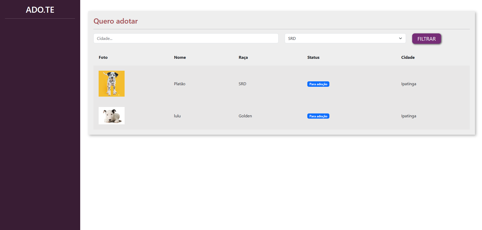Screen dimensions: 482x230
Task: Select the name Platão in the table
Action: click(180, 84)
